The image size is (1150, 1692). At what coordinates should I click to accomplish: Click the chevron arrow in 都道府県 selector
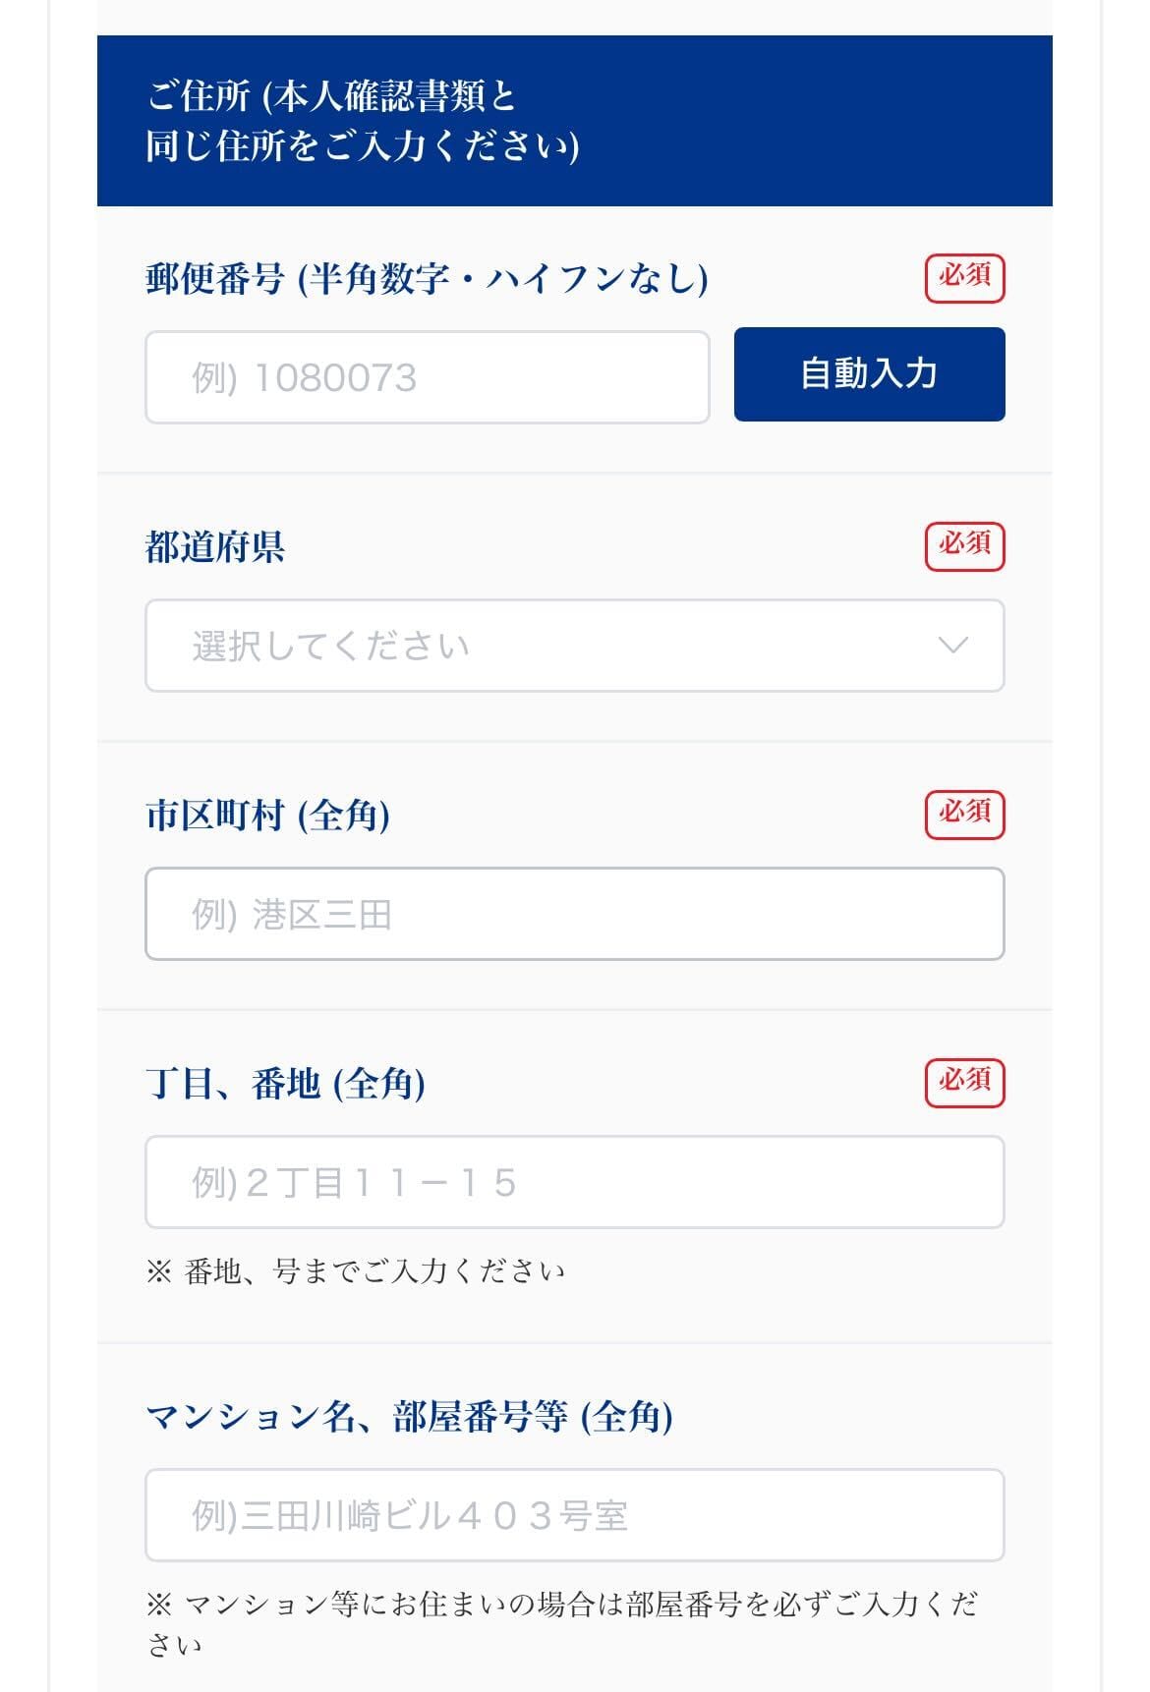[x=953, y=646]
